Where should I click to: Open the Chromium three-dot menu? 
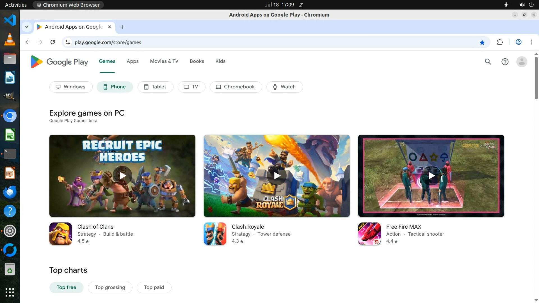(531, 42)
